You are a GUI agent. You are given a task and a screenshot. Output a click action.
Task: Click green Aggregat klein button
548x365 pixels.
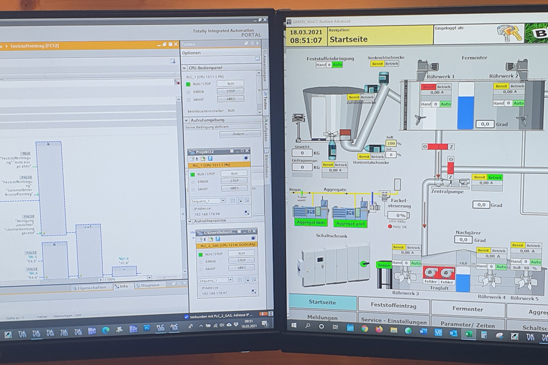(x=311, y=223)
